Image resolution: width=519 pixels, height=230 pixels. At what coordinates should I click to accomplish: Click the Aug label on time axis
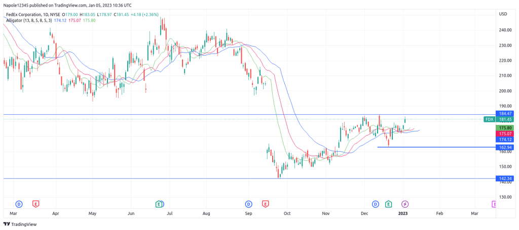[207, 214]
